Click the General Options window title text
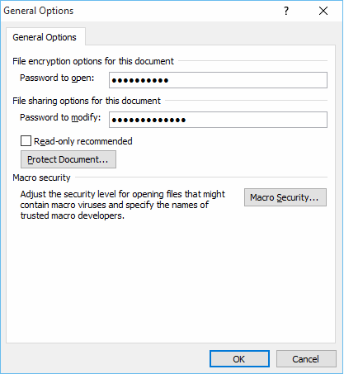 coord(39,11)
